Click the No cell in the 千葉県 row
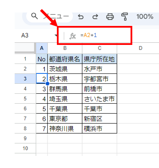The height and width of the screenshot is (168, 159). pos(42,108)
